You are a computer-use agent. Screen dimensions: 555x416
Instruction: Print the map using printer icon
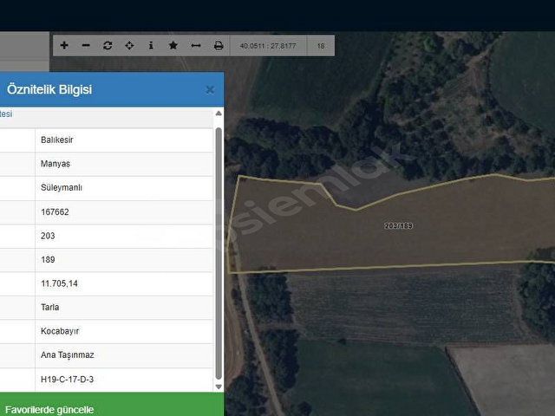tap(219, 45)
